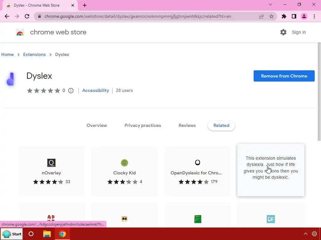Open the hovered dyslexia simulator card

(x=271, y=170)
